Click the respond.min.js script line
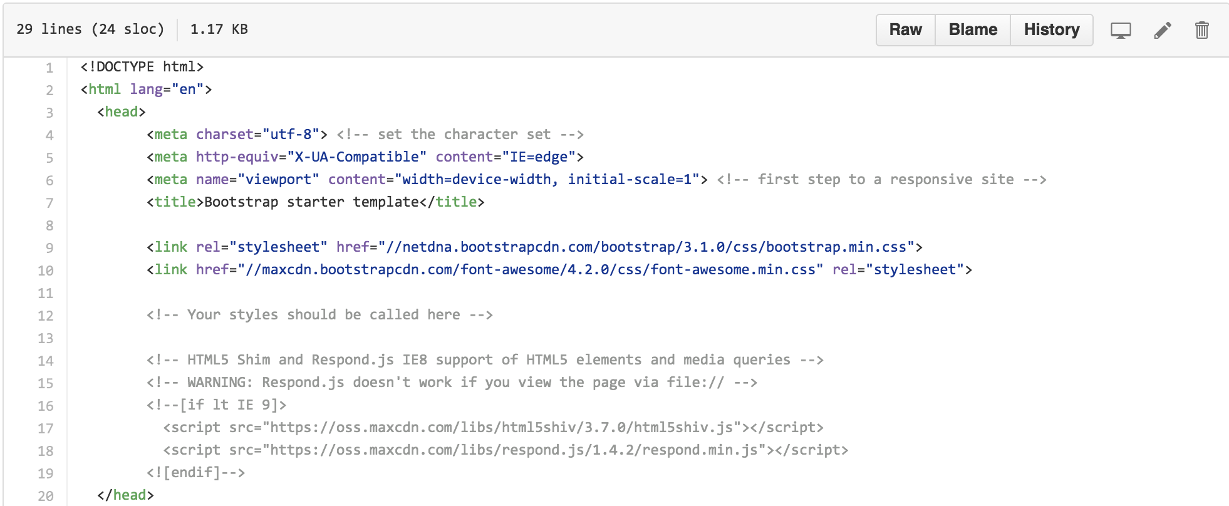Screen dimensions: 1229x506 tap(506, 450)
